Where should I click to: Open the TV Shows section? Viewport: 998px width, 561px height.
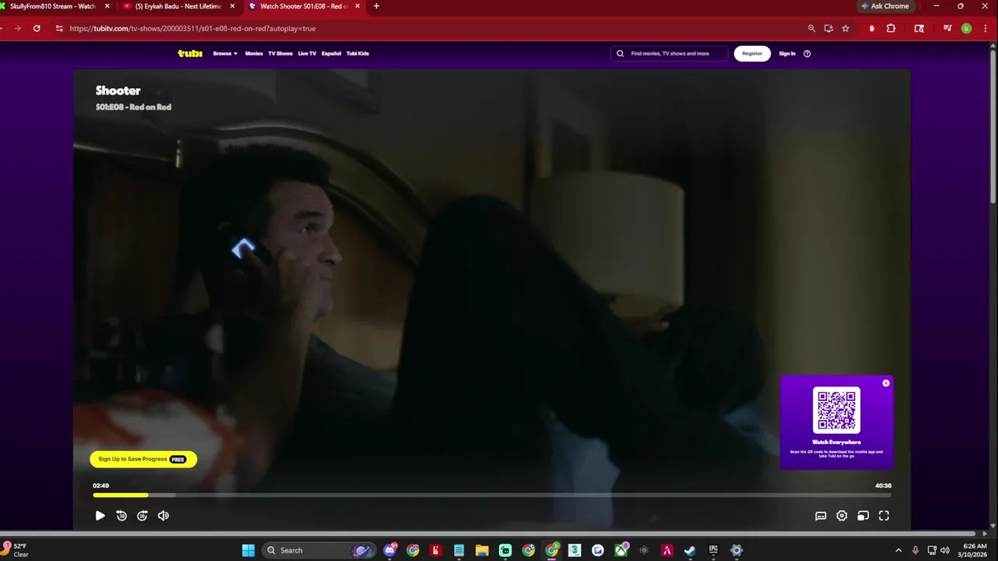(x=280, y=54)
